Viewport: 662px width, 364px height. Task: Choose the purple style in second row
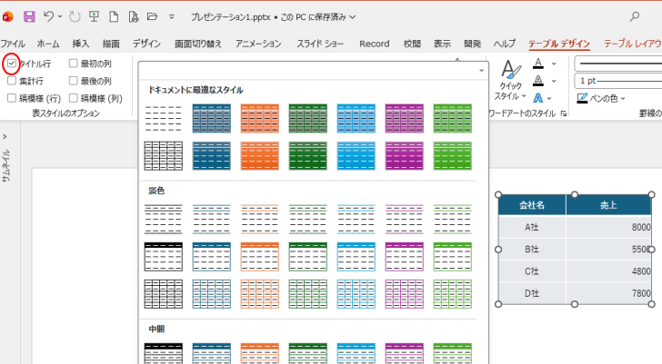(404, 156)
